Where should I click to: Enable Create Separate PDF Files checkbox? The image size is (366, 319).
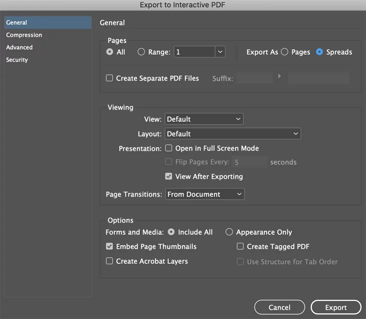tap(109, 78)
